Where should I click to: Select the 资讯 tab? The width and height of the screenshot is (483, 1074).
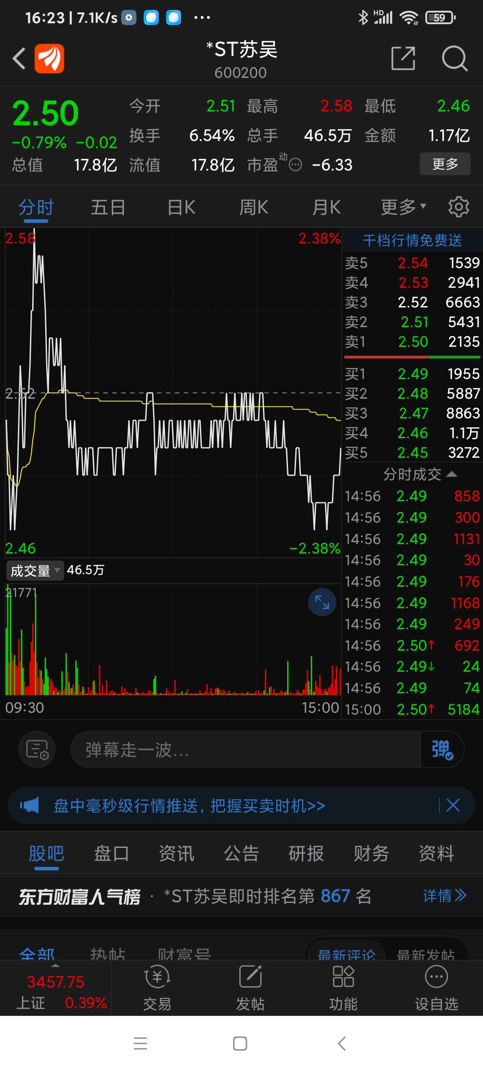tap(177, 853)
